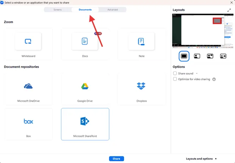Select the Google Drive repository
This screenshot has width=235, height=163.
pos(85,89)
